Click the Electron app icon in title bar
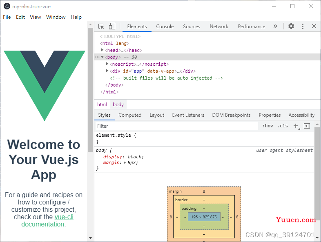The width and height of the screenshot is (321, 242). pos(7,7)
